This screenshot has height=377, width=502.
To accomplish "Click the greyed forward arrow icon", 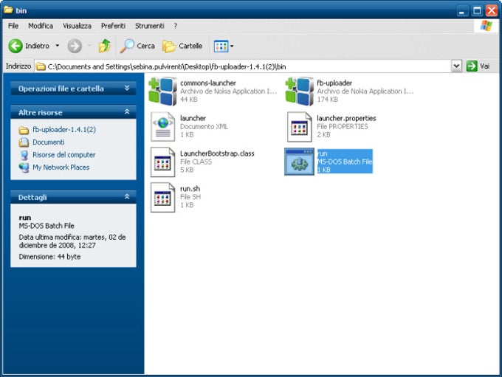I will point(75,46).
